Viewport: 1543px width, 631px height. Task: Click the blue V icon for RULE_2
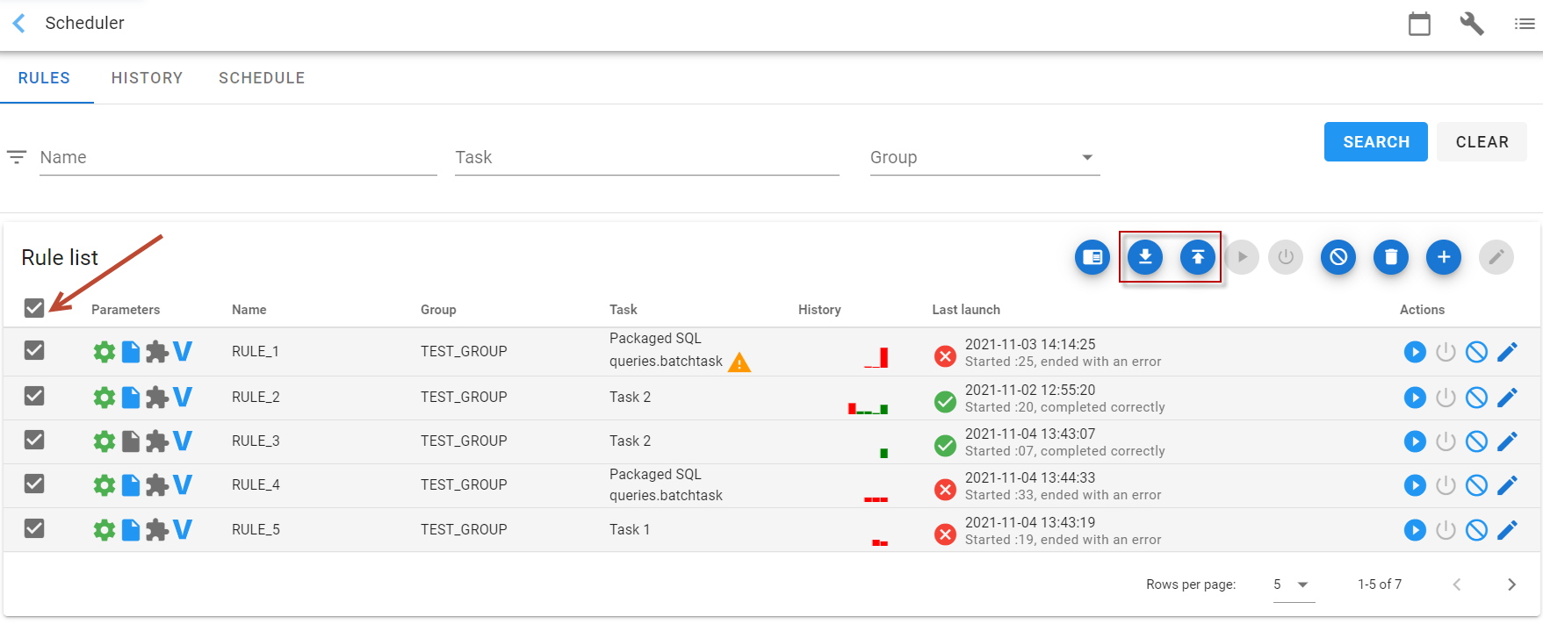coord(183,397)
